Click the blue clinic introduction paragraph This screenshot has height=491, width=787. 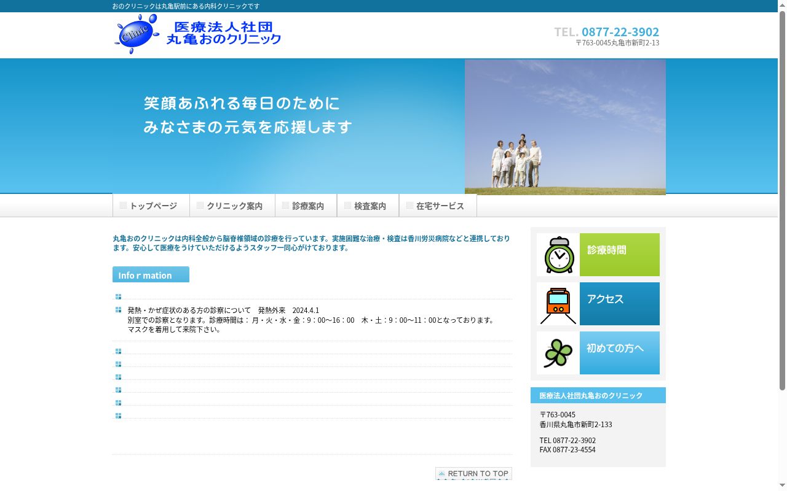coord(311,243)
